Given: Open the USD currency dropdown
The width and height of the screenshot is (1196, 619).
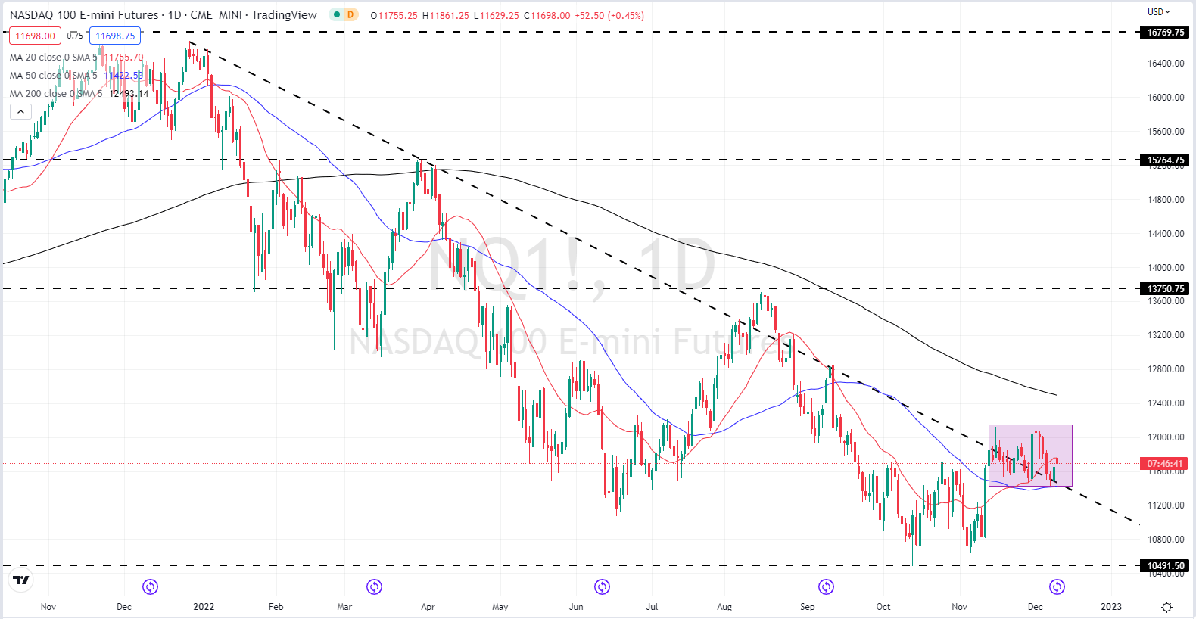Looking at the screenshot, I should (1158, 11).
